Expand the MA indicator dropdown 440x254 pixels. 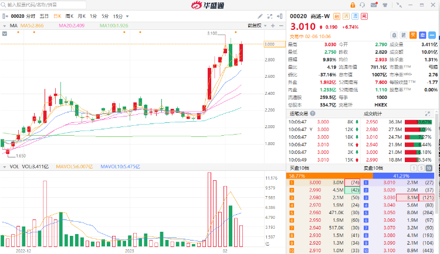[x=5, y=26]
